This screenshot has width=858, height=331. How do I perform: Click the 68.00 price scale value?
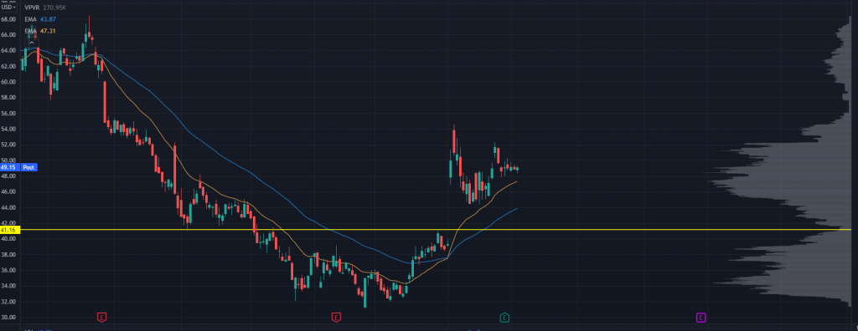click(8, 19)
